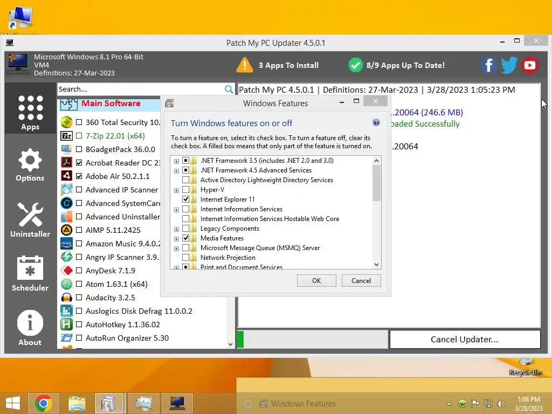Select AutoRun Organizer 5.30 entry
The height and width of the screenshot is (414, 552).
tap(127, 338)
